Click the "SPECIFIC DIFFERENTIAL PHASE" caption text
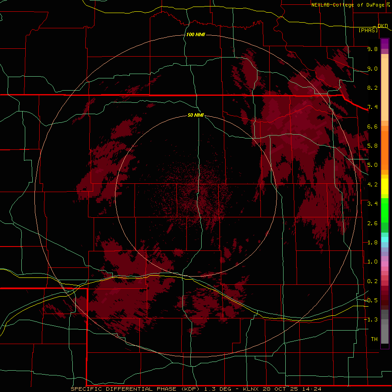The height and width of the screenshot is (392, 392). click(x=124, y=389)
